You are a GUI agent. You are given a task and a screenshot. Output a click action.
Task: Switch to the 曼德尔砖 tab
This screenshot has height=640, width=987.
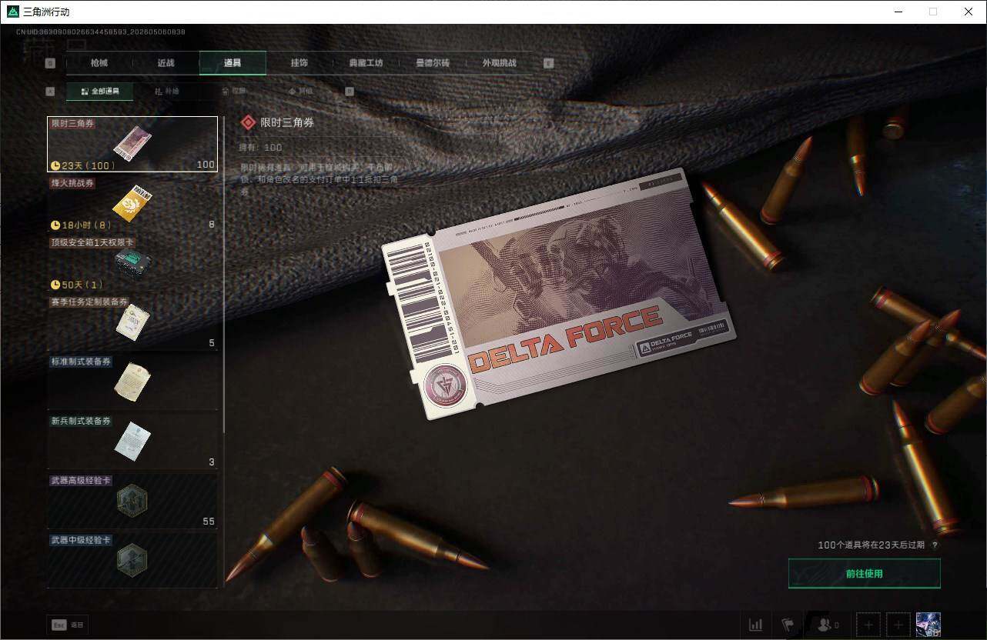point(433,63)
